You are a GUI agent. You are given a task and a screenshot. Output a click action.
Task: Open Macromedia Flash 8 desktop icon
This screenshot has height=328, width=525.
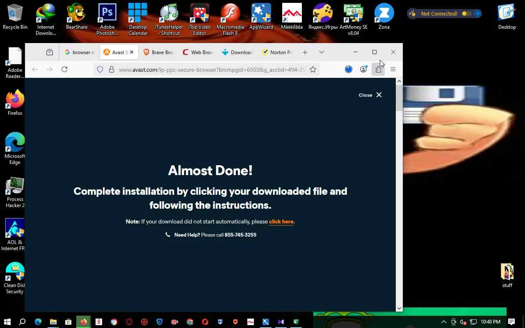coord(230,20)
